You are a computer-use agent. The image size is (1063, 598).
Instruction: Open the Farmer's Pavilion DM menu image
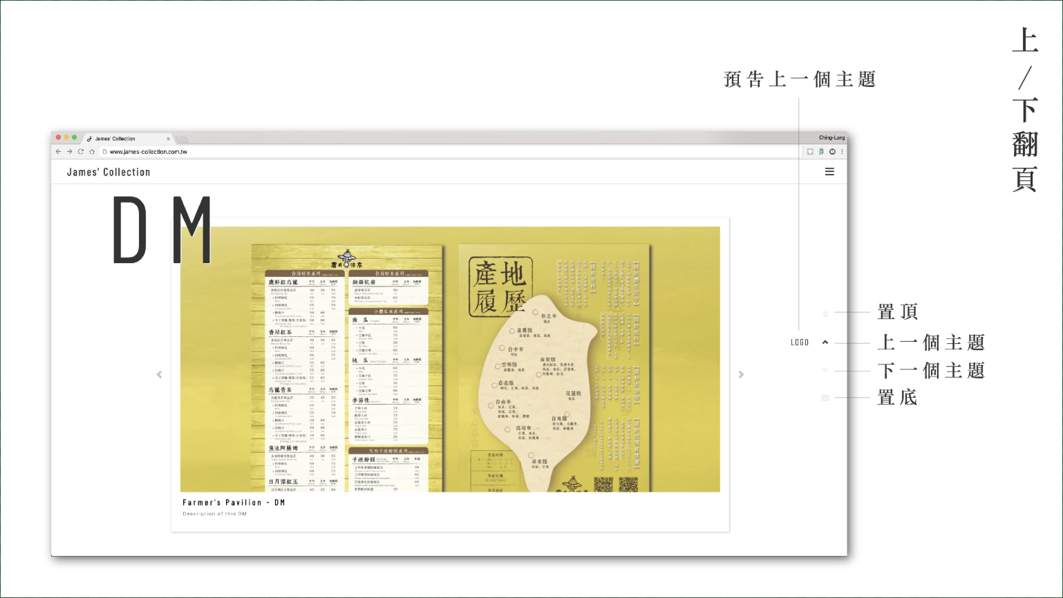450,359
